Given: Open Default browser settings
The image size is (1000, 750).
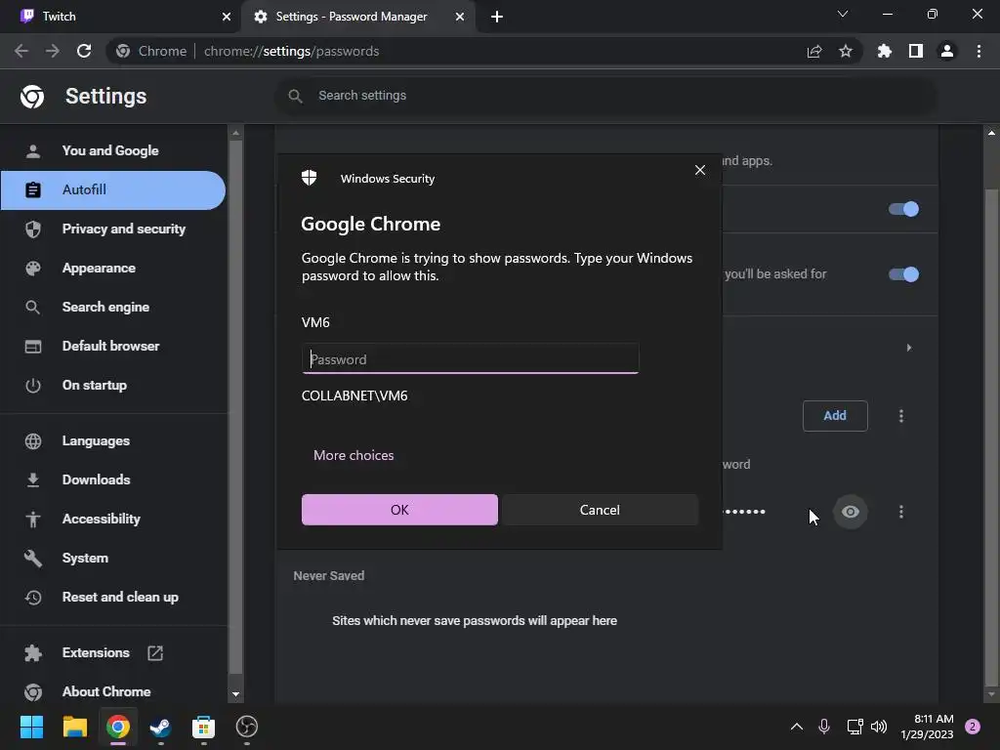Looking at the screenshot, I should 113,347.
